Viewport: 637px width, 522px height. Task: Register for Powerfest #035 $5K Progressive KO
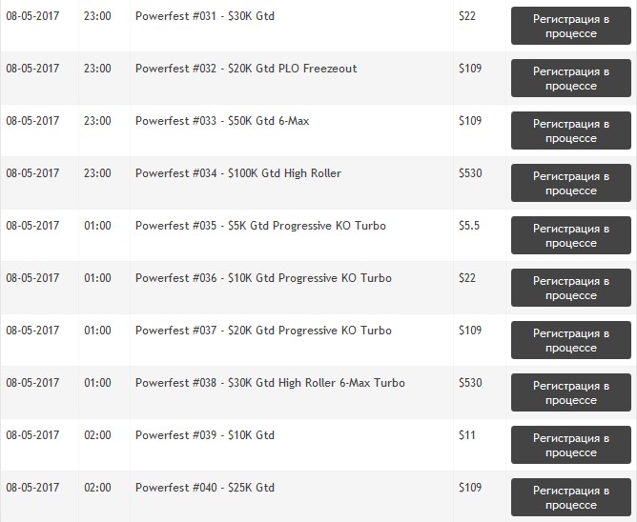tap(571, 235)
